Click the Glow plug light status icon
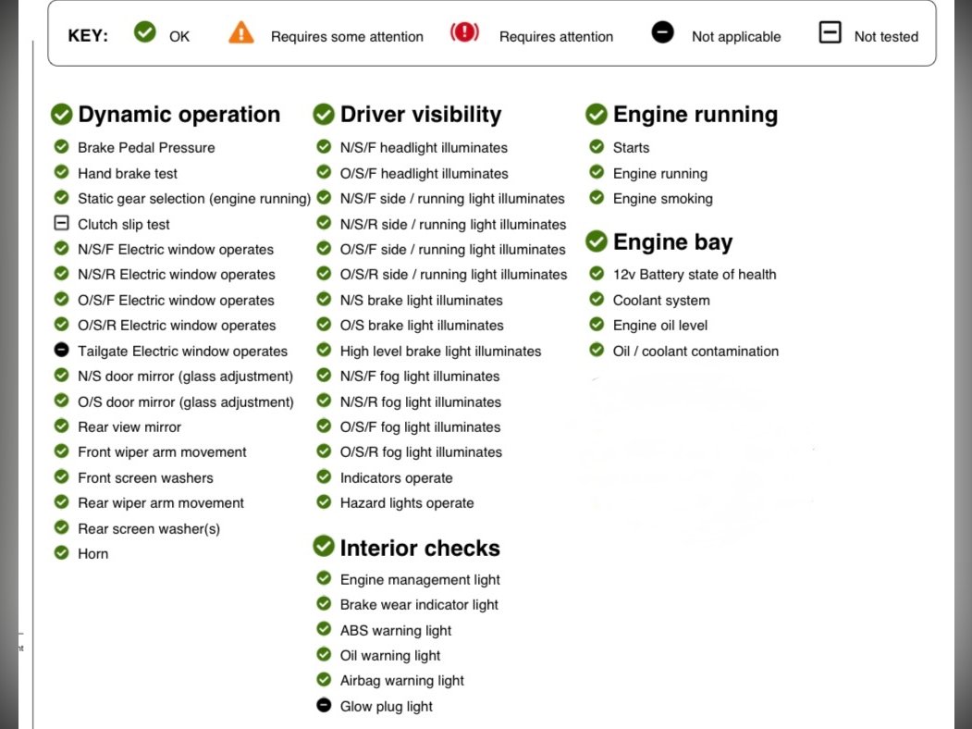Screen dimensions: 972x729 point(324,706)
